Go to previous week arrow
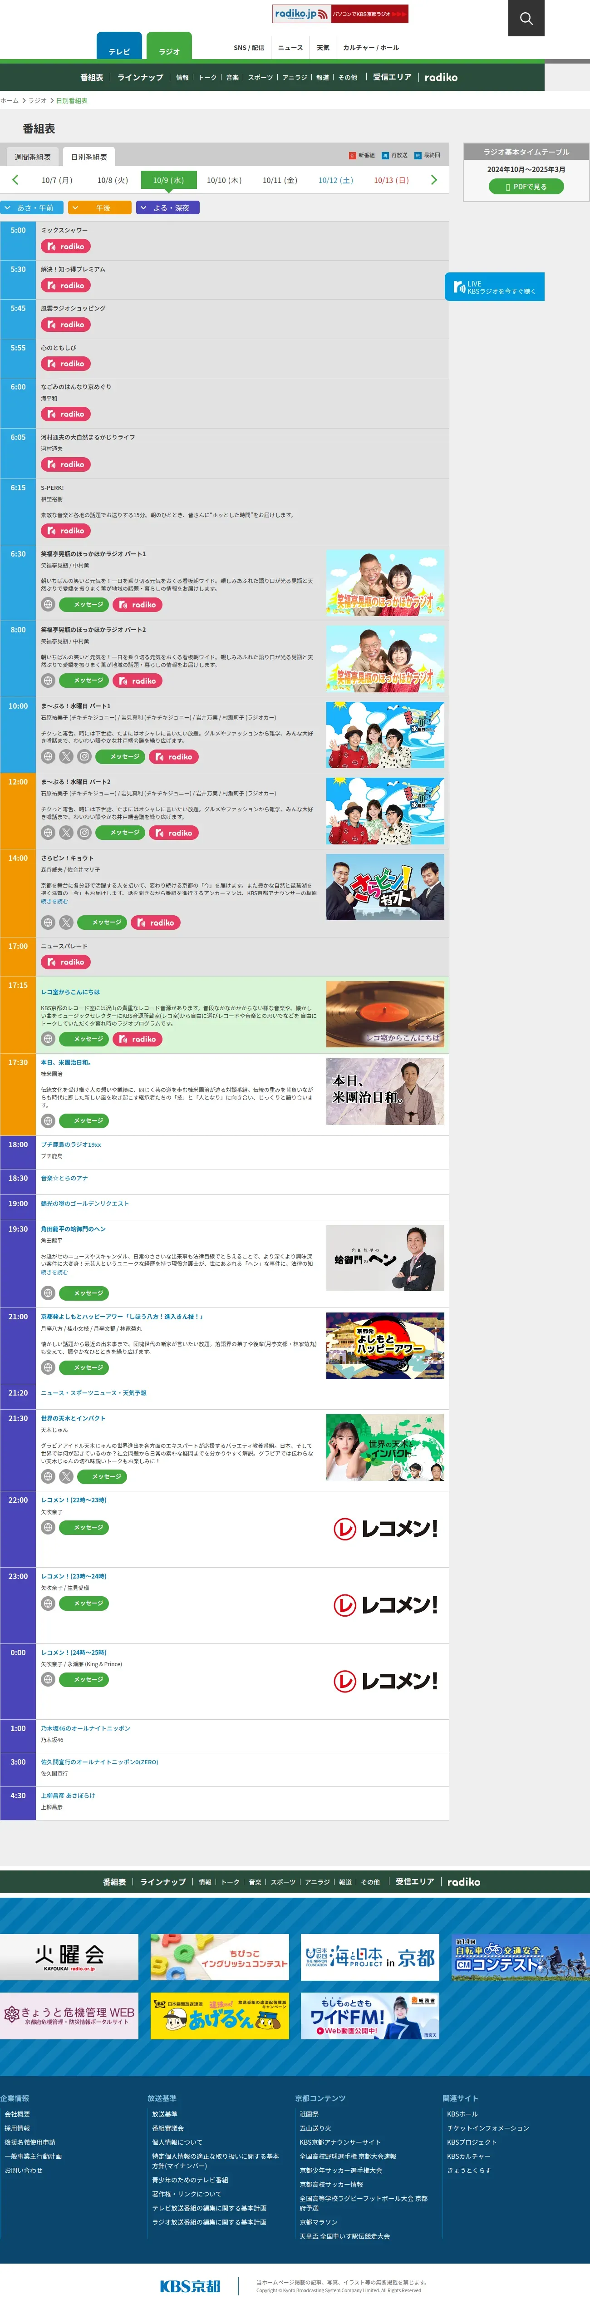This screenshot has width=590, height=2309. pyautogui.click(x=15, y=180)
